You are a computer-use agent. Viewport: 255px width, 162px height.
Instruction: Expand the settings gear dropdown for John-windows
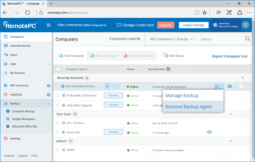point(240,86)
